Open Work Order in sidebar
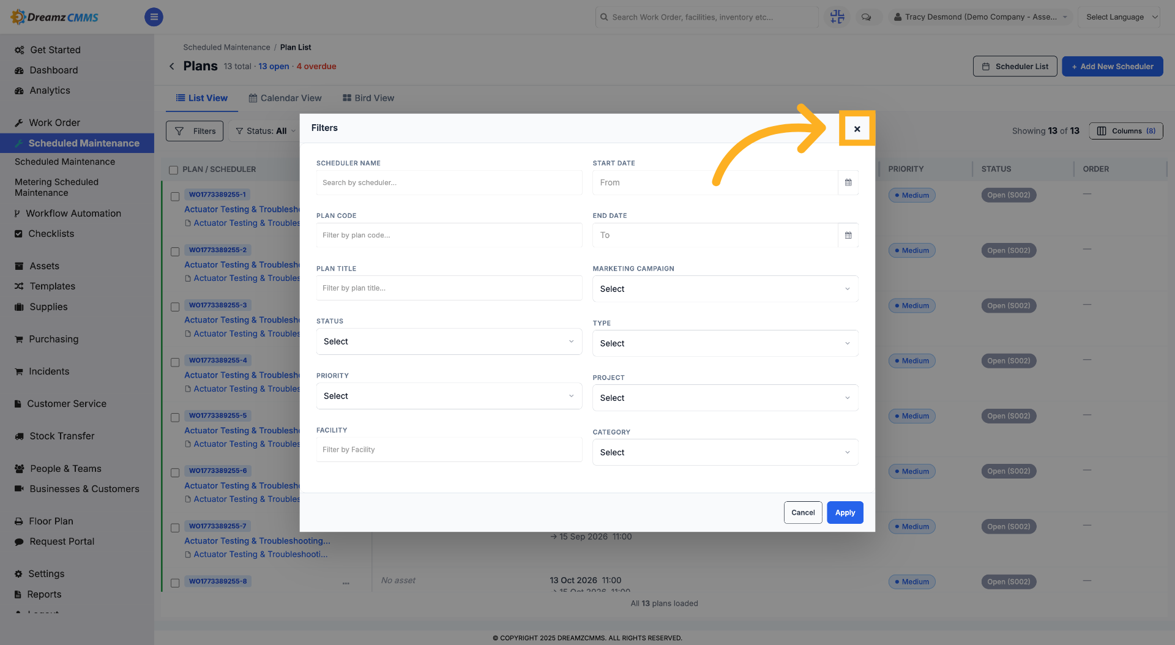Screen dimensions: 1175x645 click(x=54, y=122)
